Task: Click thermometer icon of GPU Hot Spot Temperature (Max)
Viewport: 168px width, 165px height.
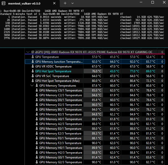Action: [x=33, y=81]
